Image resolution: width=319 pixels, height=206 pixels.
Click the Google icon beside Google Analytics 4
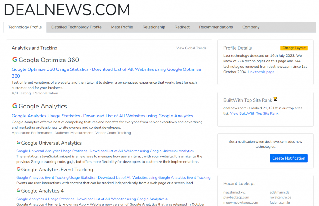click(x=18, y=190)
